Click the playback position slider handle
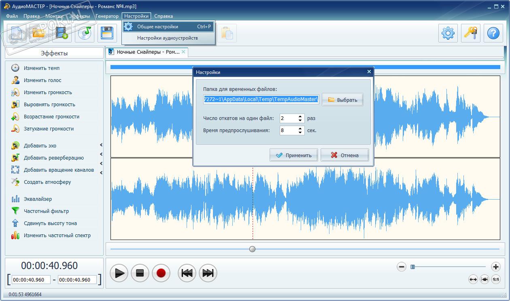Image resolution: width=510 pixels, height=301 pixels. (253, 249)
